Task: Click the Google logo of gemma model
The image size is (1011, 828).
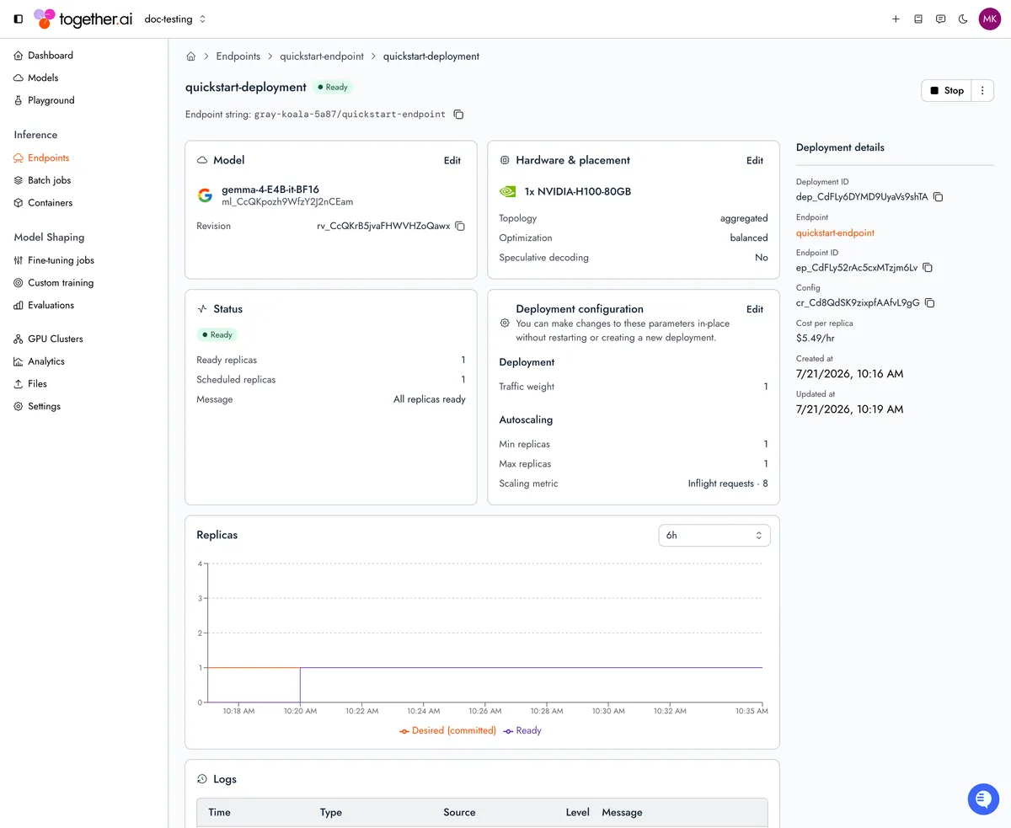Action: tap(205, 195)
